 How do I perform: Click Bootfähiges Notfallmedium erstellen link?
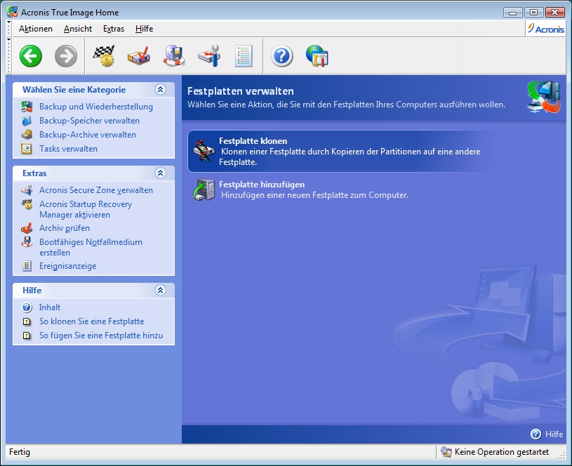[91, 248]
